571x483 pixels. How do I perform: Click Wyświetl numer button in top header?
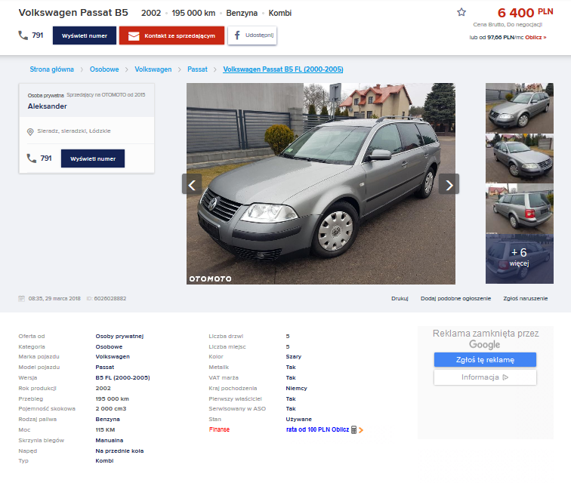(x=85, y=35)
